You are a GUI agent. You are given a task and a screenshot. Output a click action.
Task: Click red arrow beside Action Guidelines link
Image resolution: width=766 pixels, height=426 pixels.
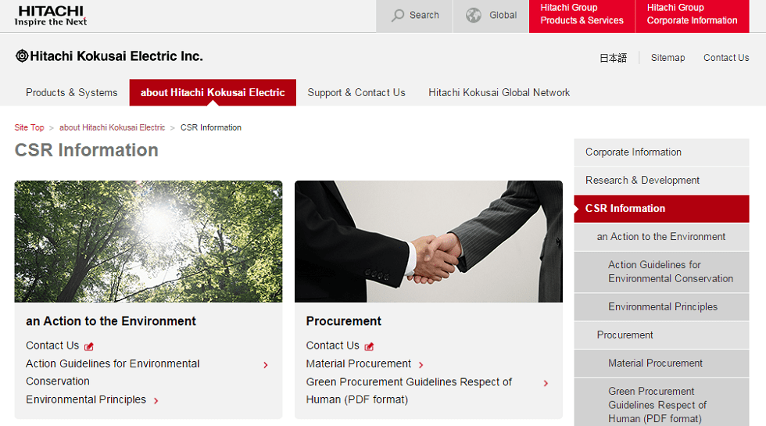pos(266,365)
